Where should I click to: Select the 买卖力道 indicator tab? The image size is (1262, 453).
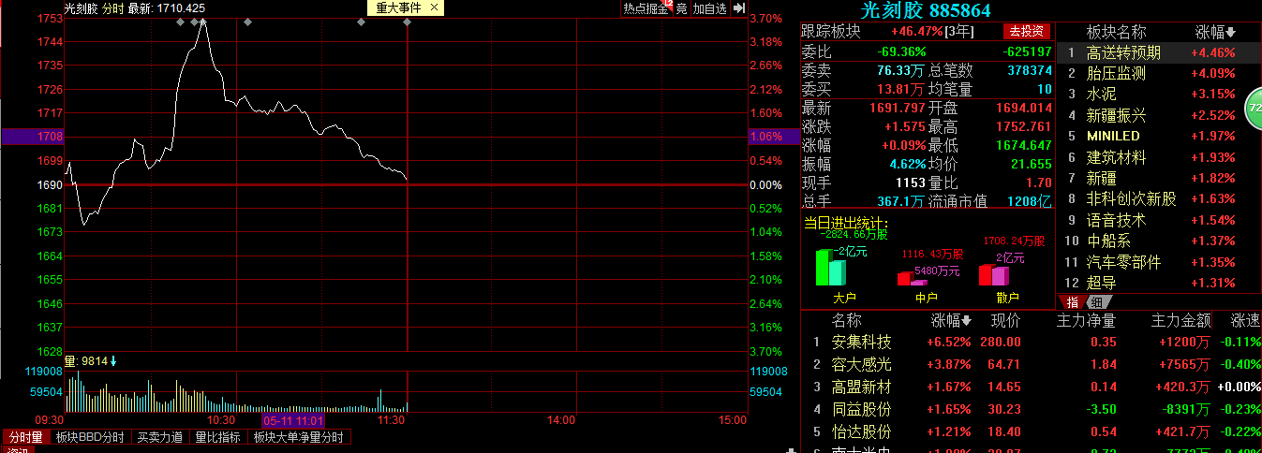point(159,437)
